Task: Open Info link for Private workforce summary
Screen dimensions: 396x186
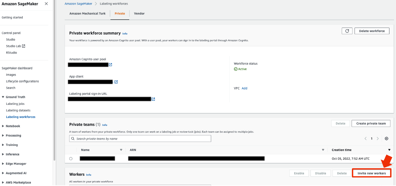Action: point(125,34)
